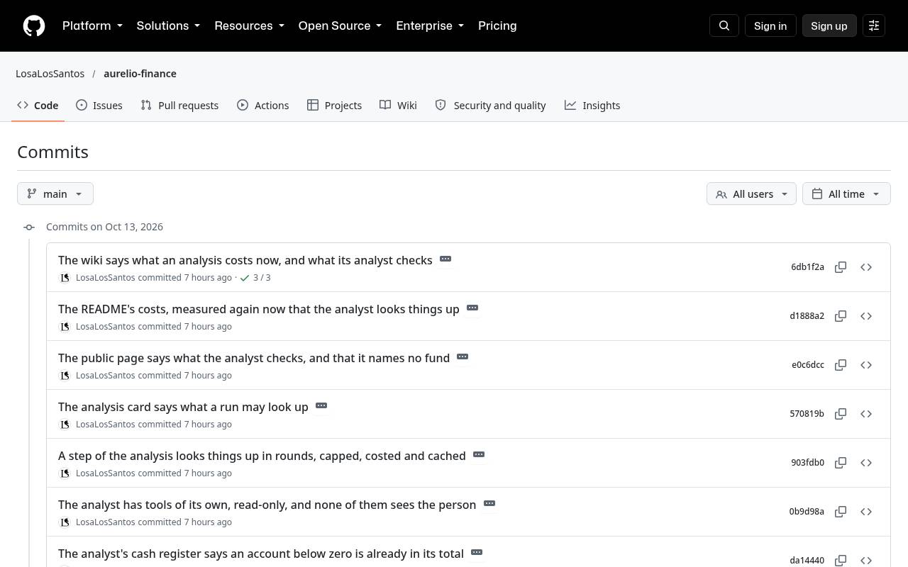Open commit hash 6db1f2a

807,267
